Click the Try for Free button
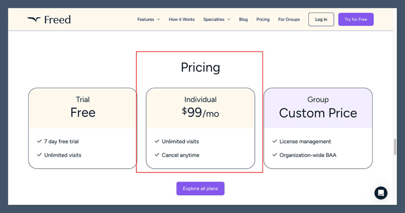The image size is (405, 213). (x=356, y=19)
